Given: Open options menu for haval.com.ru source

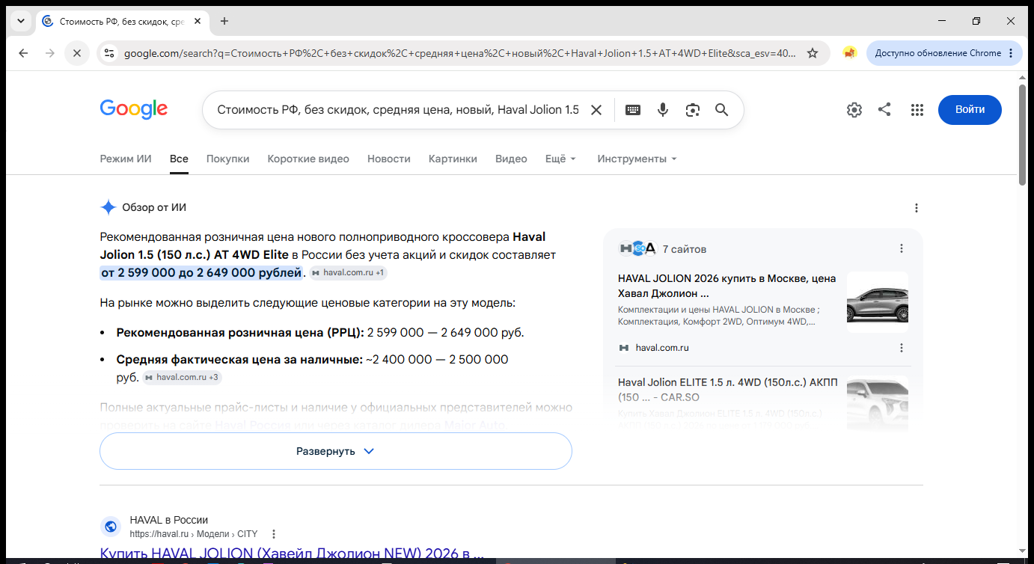Looking at the screenshot, I should click(902, 348).
